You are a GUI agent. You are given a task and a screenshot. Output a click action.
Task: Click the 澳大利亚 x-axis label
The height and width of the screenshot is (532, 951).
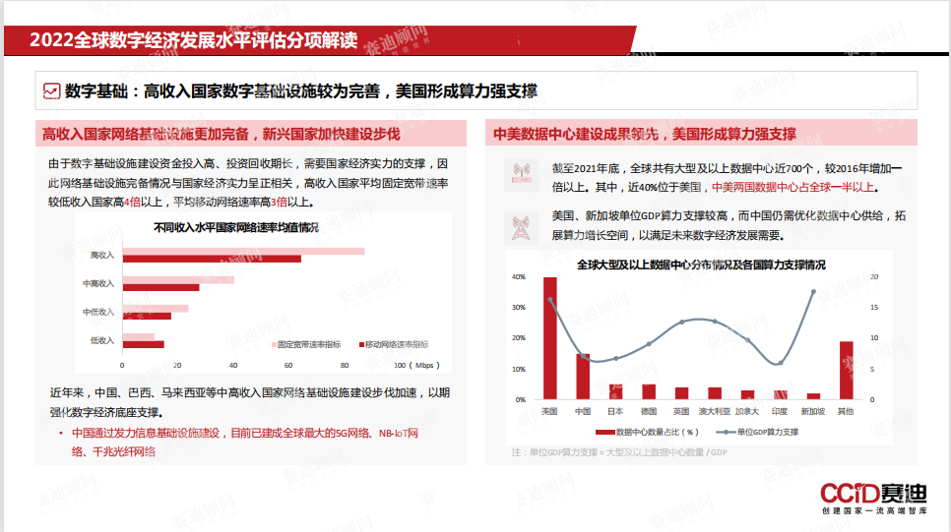pos(715,411)
